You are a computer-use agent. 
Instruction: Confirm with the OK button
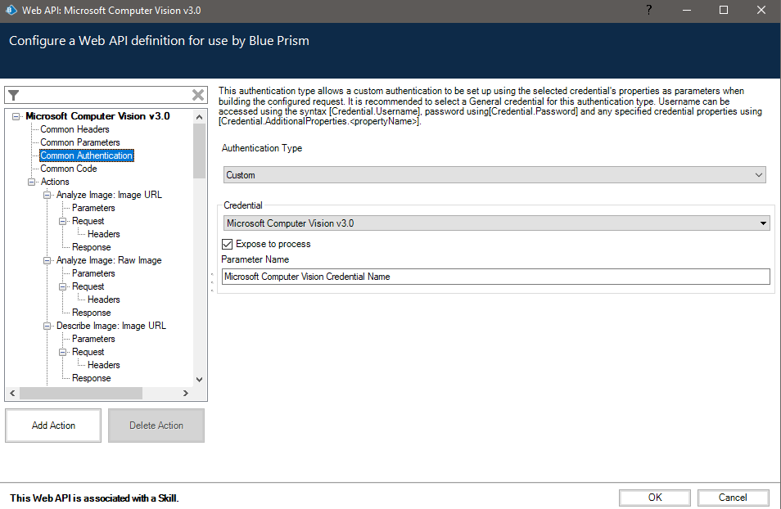tap(654, 498)
